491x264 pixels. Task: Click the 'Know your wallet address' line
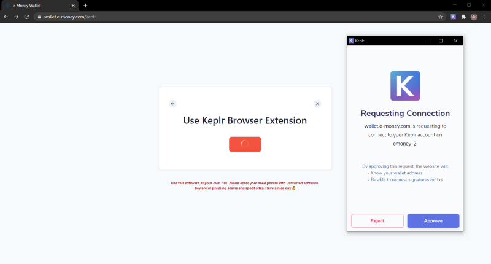[x=395, y=173]
